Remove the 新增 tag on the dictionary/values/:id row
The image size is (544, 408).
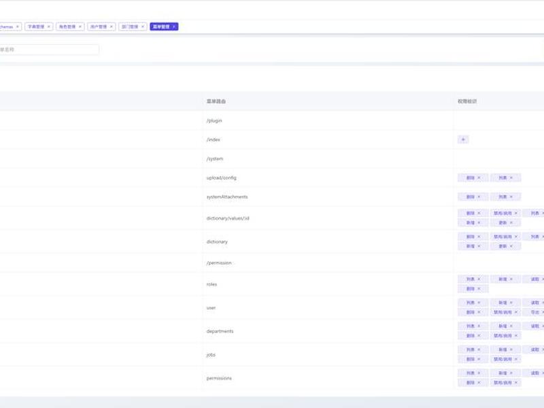(479, 223)
